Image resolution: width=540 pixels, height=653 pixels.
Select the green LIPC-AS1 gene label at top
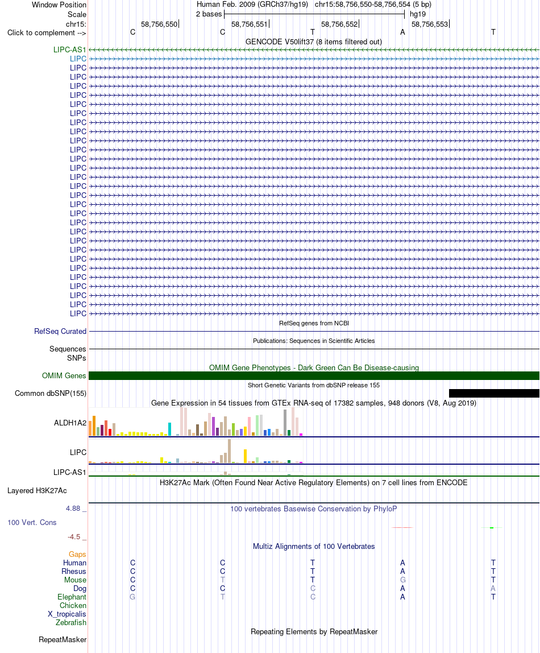click(x=69, y=49)
